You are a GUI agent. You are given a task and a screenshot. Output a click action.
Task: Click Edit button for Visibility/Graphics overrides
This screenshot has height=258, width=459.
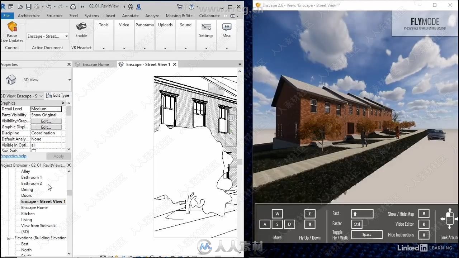[46, 121]
